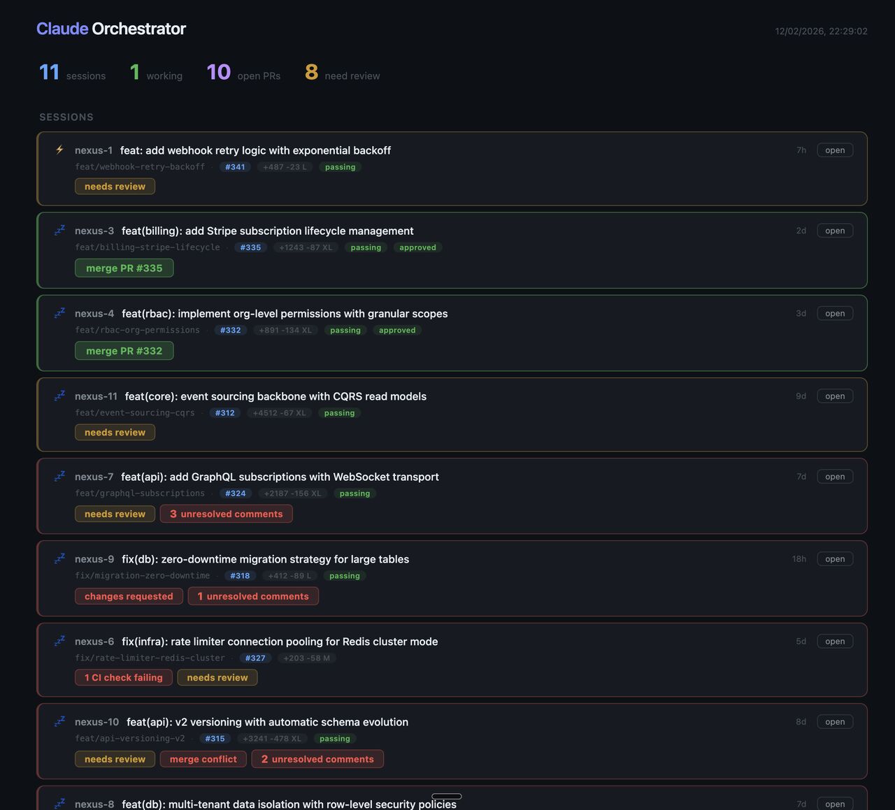895x810 pixels.
Task: Click the changes requested tag on nexus-9
Action: coord(129,596)
